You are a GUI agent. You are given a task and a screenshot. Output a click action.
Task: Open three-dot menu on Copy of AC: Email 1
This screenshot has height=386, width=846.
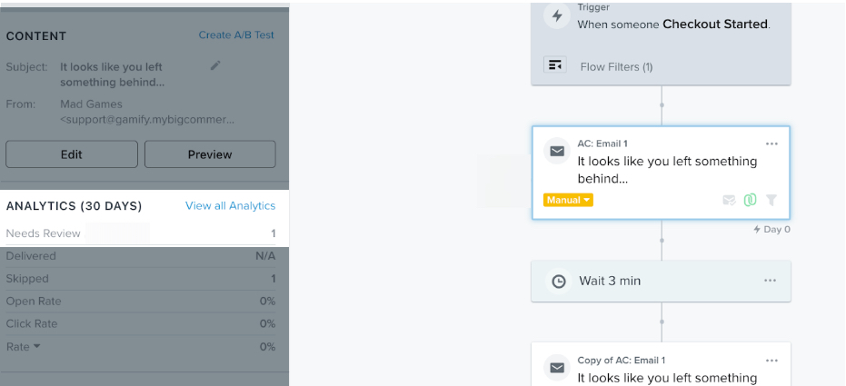pos(771,361)
